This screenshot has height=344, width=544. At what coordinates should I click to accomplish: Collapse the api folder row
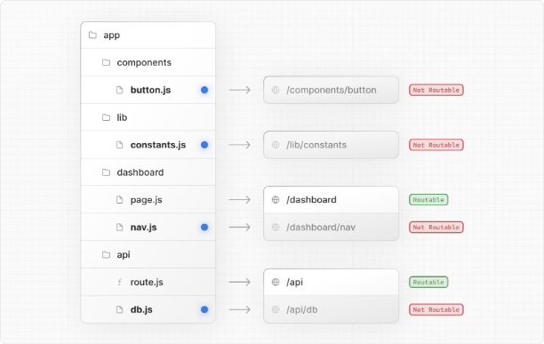(x=148, y=254)
